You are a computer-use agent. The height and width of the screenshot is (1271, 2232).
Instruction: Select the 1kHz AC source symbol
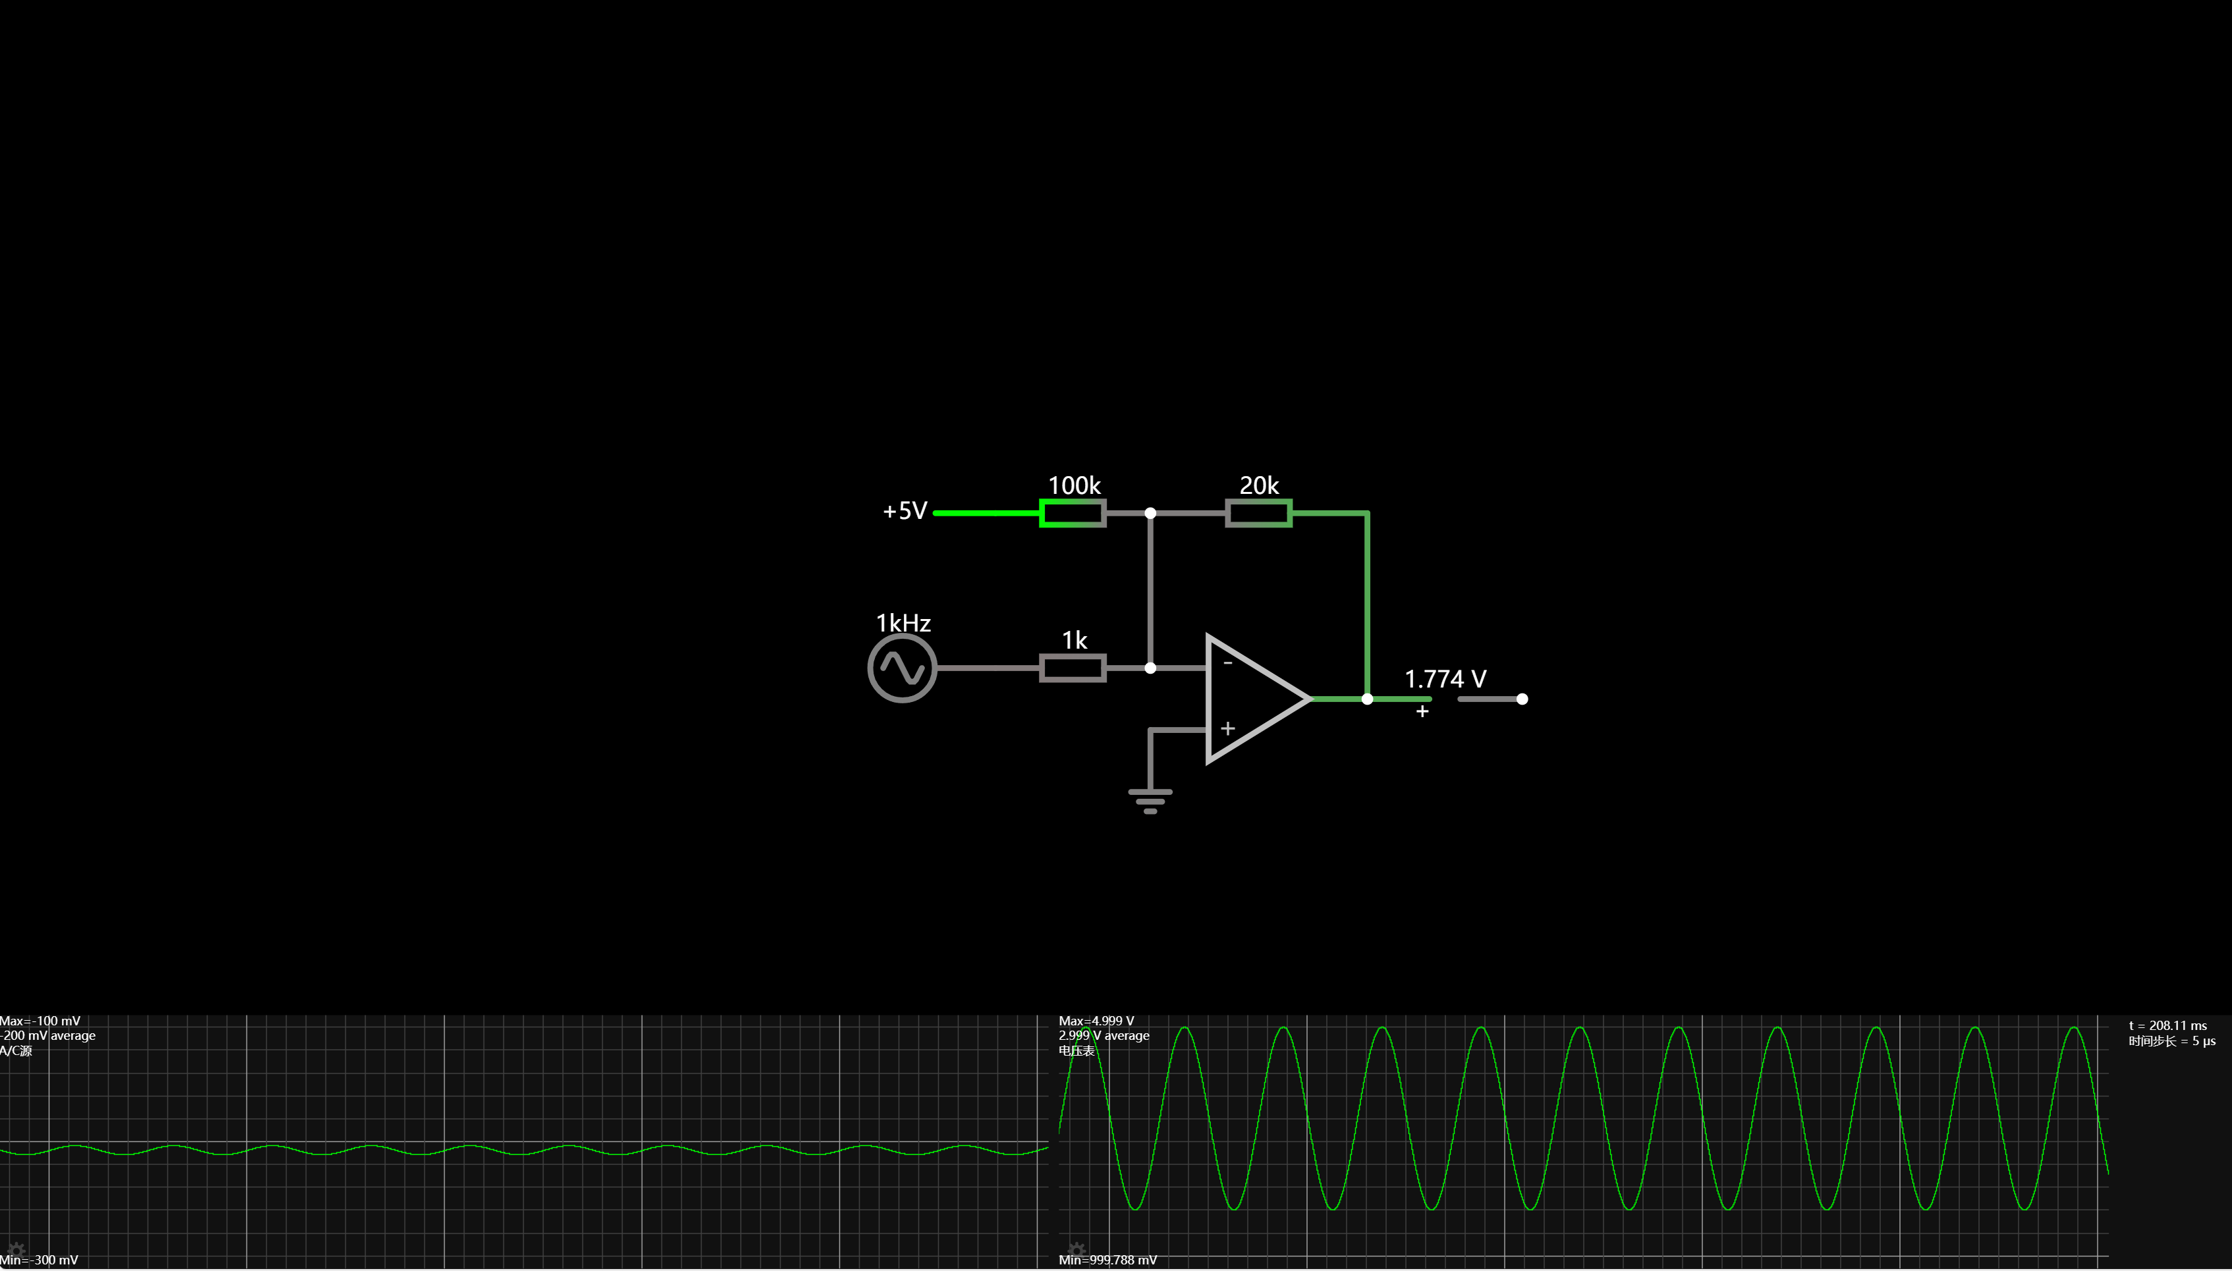tap(902, 668)
